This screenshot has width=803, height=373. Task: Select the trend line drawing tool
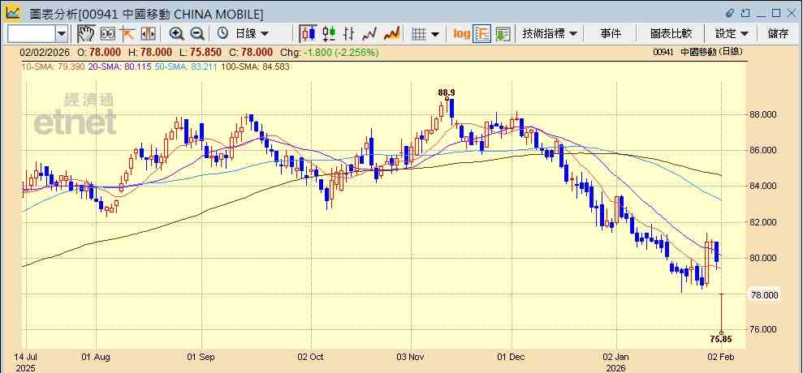coord(127,34)
